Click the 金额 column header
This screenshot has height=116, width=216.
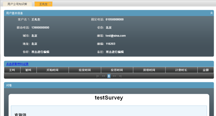point(206,70)
